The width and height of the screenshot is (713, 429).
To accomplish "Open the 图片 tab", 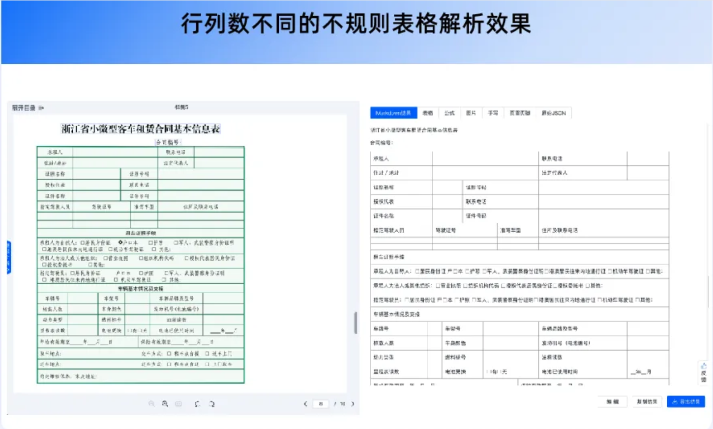I will pyautogui.click(x=471, y=113).
